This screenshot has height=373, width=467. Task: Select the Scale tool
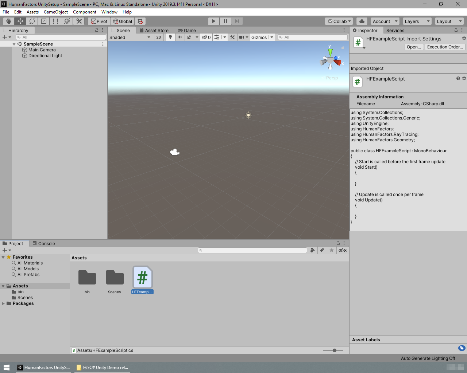[x=44, y=21]
